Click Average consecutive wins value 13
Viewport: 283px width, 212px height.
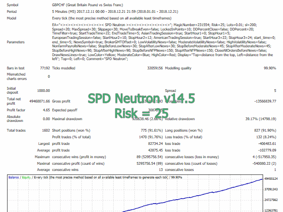161,170
